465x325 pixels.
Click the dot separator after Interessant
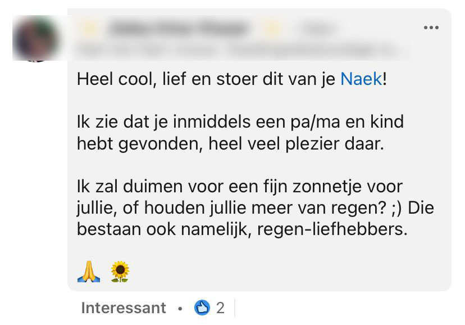pos(180,308)
